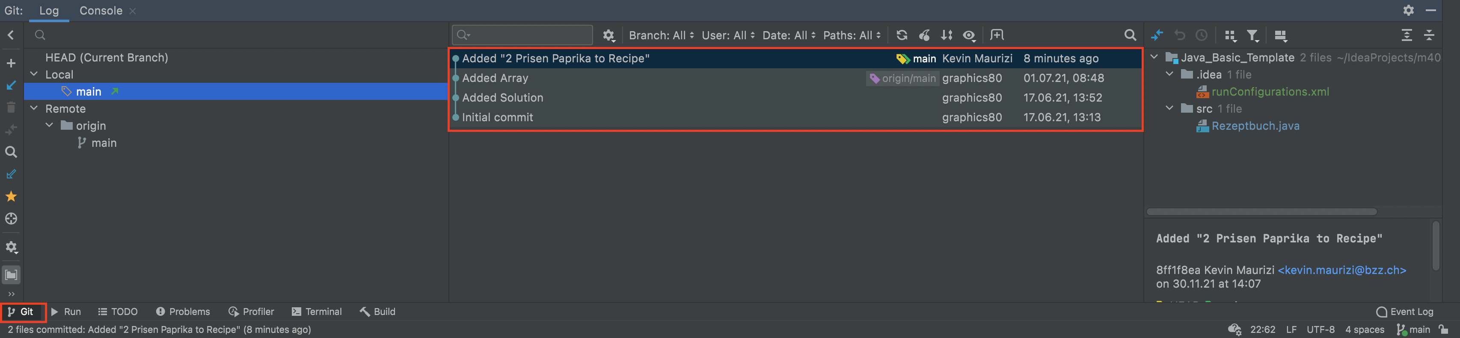1460x338 pixels.
Task: Collapse the Remote branches tree node
Action: pyautogui.click(x=34, y=108)
